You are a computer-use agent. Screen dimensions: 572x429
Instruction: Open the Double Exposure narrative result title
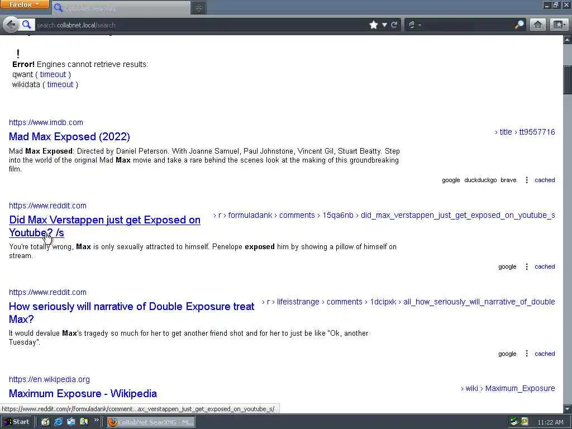coord(131,313)
